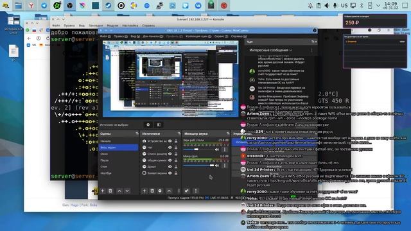411x231 pixels.
Task: Open three-dot menu for 'Звук раб. стола' channel
Action: coord(225,150)
